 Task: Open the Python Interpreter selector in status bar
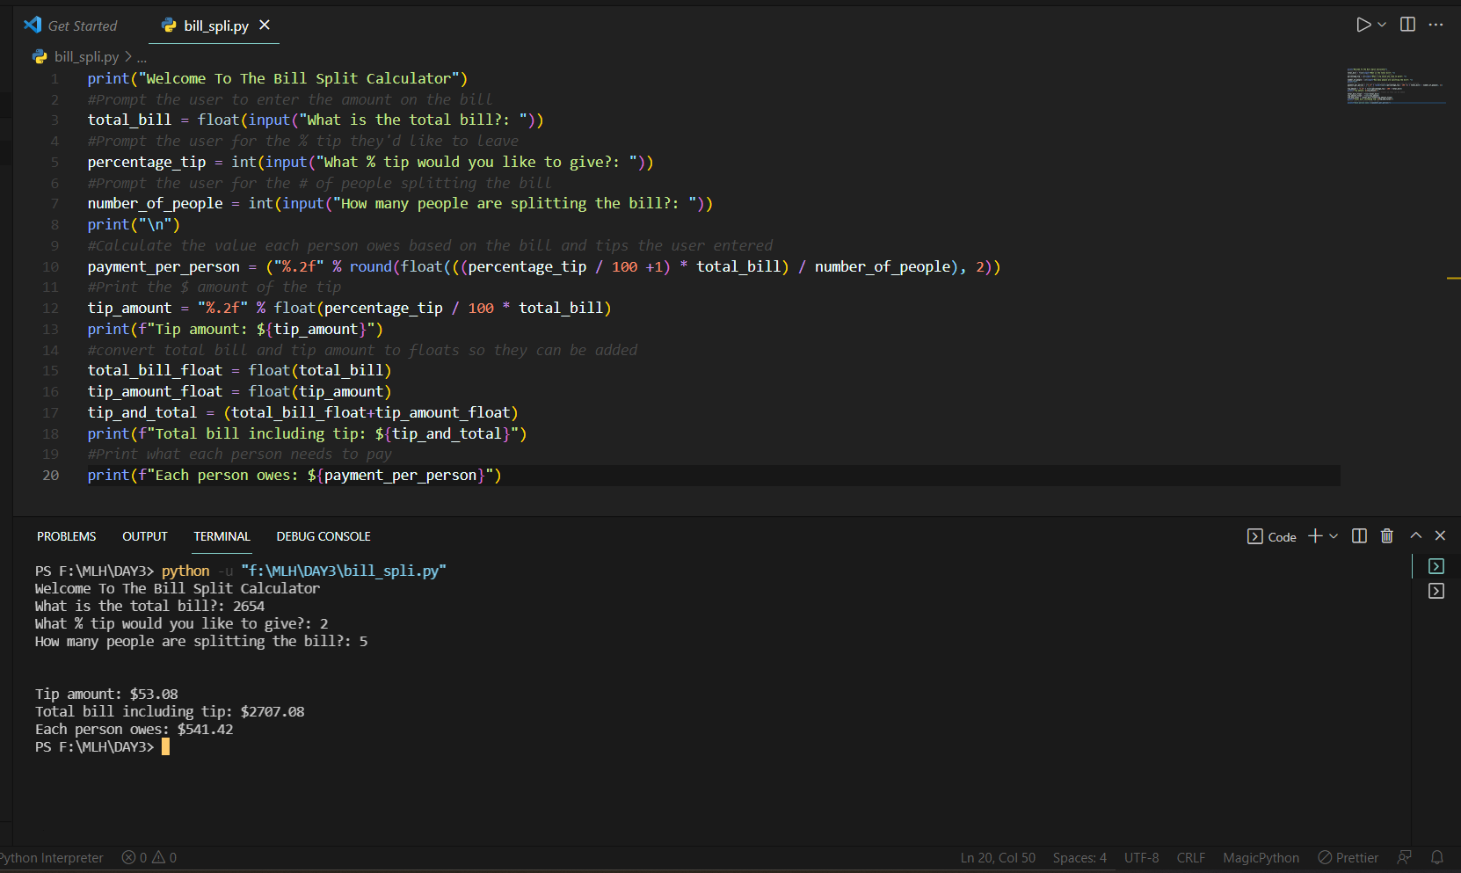tap(51, 857)
